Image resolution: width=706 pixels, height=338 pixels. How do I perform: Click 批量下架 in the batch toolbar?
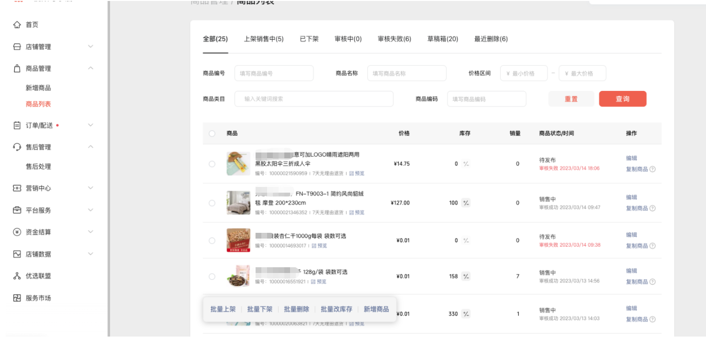[259, 309]
